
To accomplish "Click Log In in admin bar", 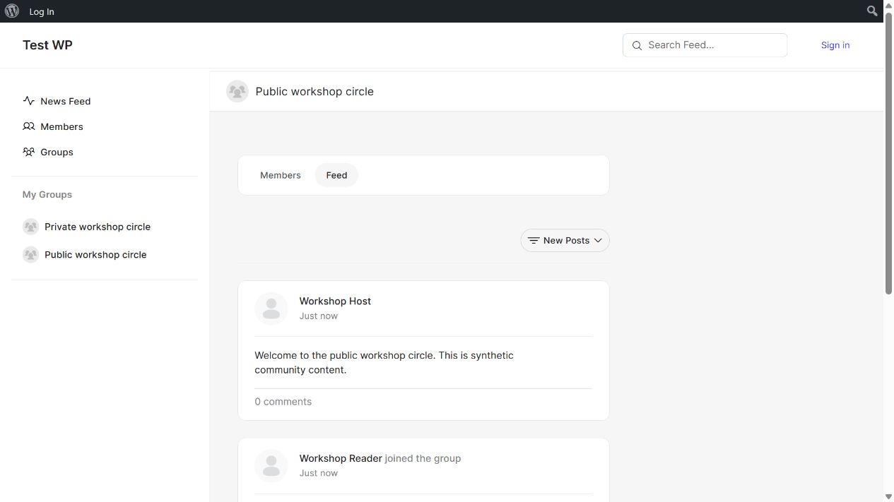I will click(42, 11).
